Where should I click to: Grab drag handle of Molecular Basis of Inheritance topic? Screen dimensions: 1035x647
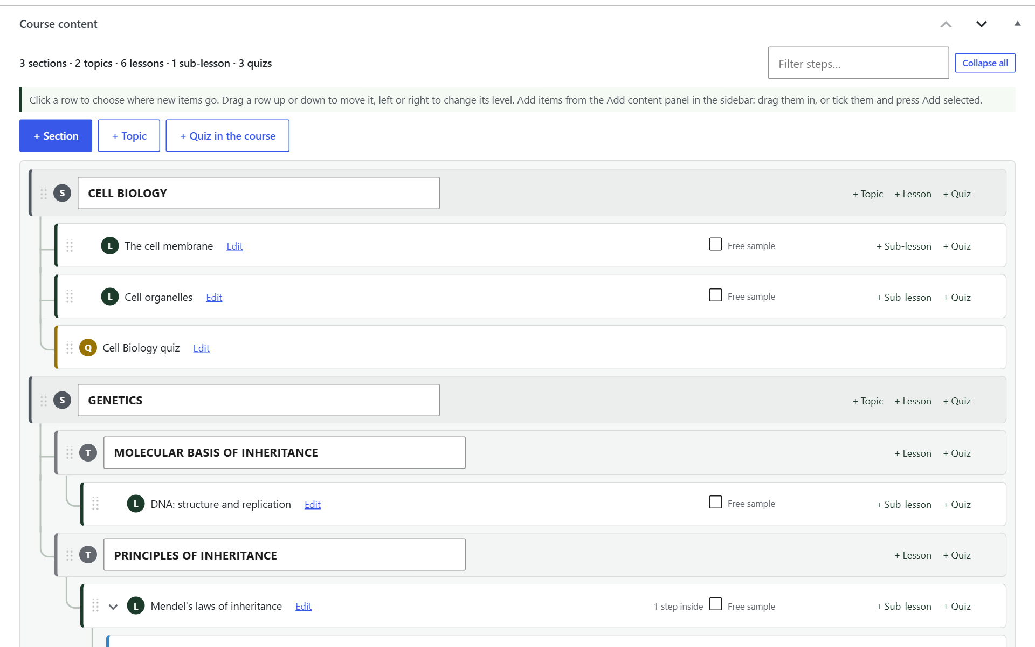point(70,453)
